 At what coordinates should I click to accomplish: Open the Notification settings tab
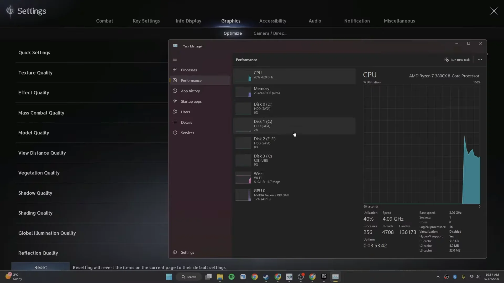[357, 21]
